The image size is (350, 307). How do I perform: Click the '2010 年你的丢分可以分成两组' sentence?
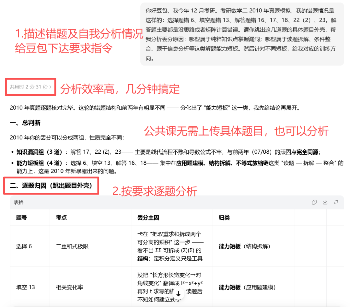coord(67,137)
